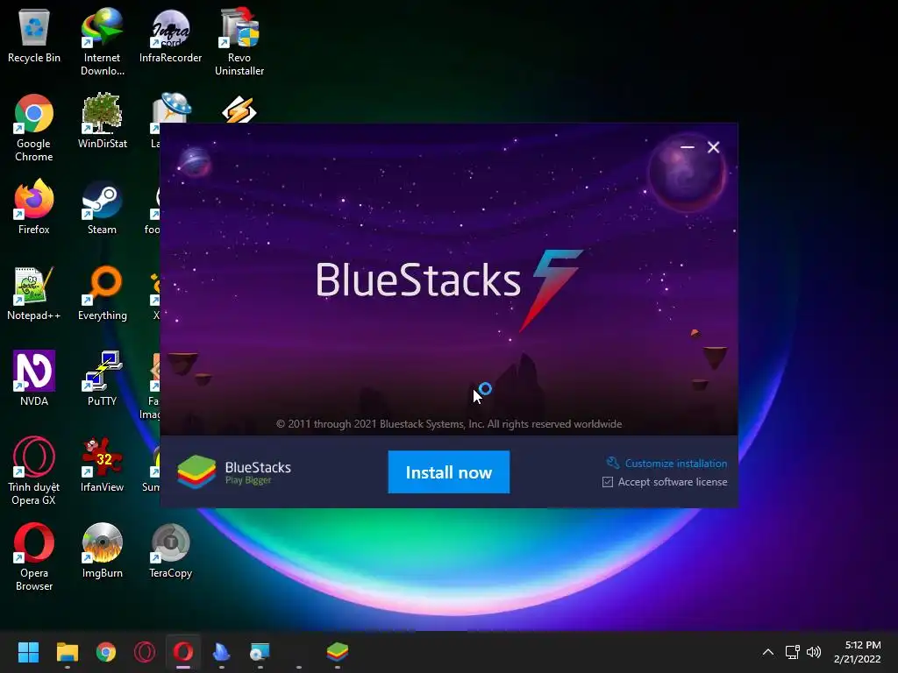Switch to active Opera taskbar button
The height and width of the screenshot is (673, 898).
(183, 652)
